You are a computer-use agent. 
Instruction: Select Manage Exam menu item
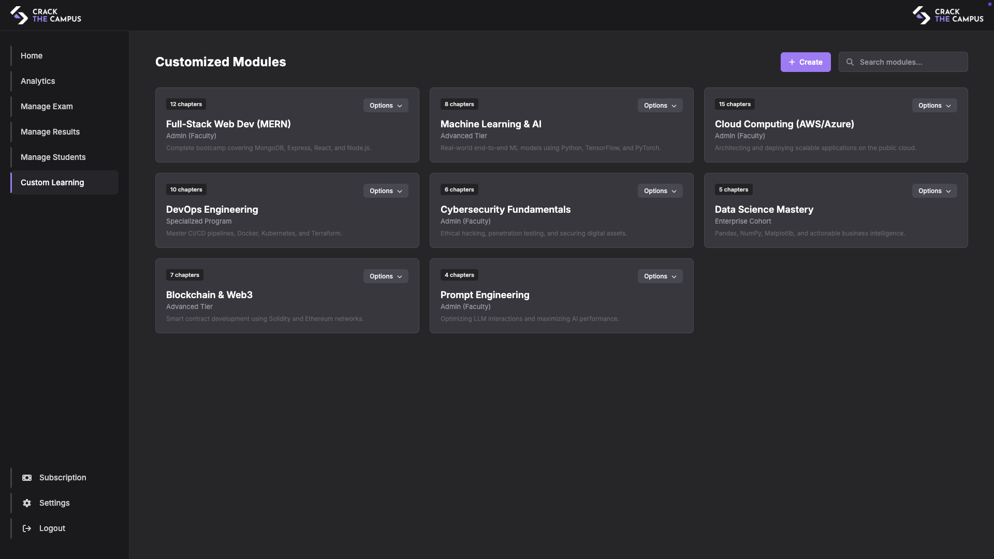tap(47, 107)
